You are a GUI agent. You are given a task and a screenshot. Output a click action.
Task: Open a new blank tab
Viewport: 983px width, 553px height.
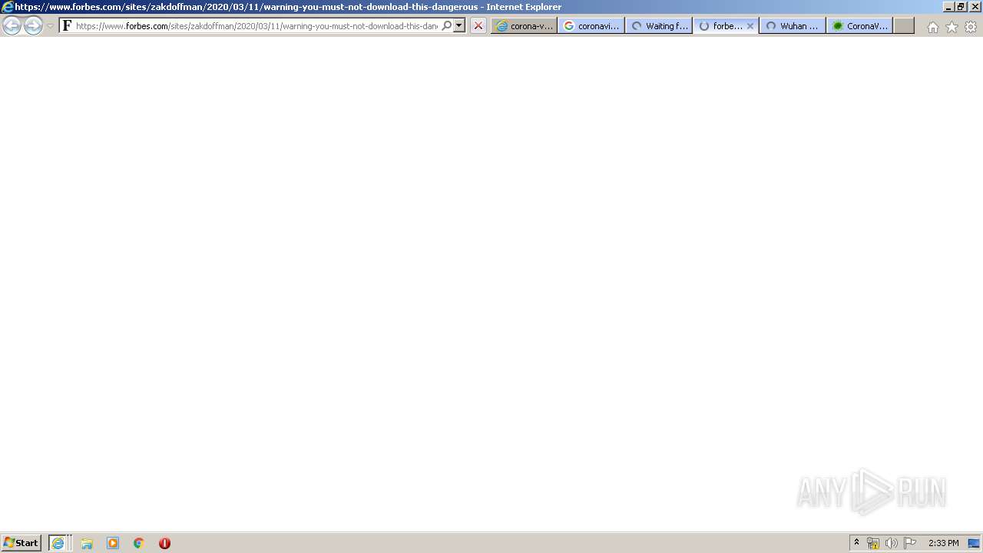pos(904,25)
